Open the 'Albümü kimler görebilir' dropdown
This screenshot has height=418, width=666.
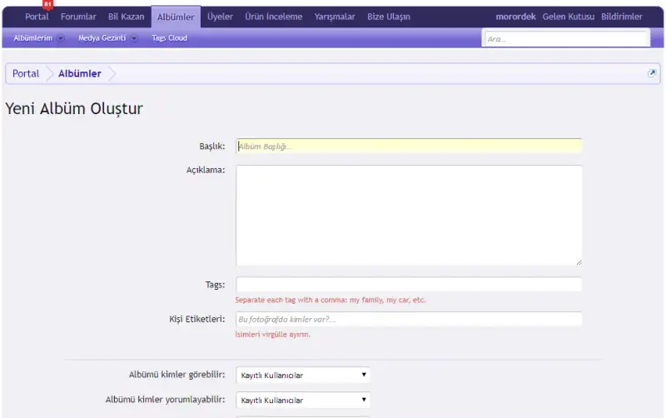[x=303, y=375]
